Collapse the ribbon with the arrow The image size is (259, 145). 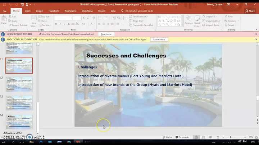pos(256,30)
